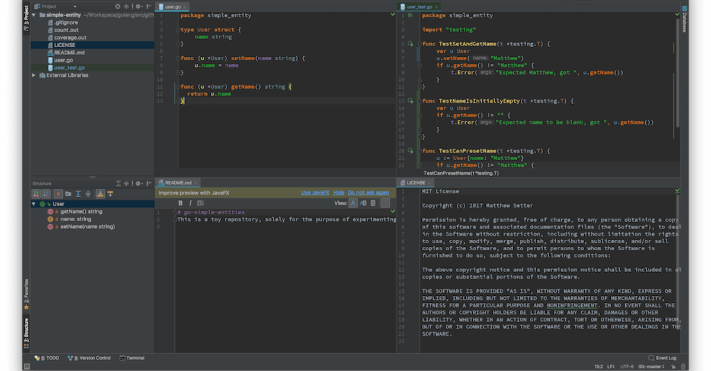The image size is (711, 371).
Task: Click the Sort alphabetically icon in Structure toolbar
Action: coord(45,193)
